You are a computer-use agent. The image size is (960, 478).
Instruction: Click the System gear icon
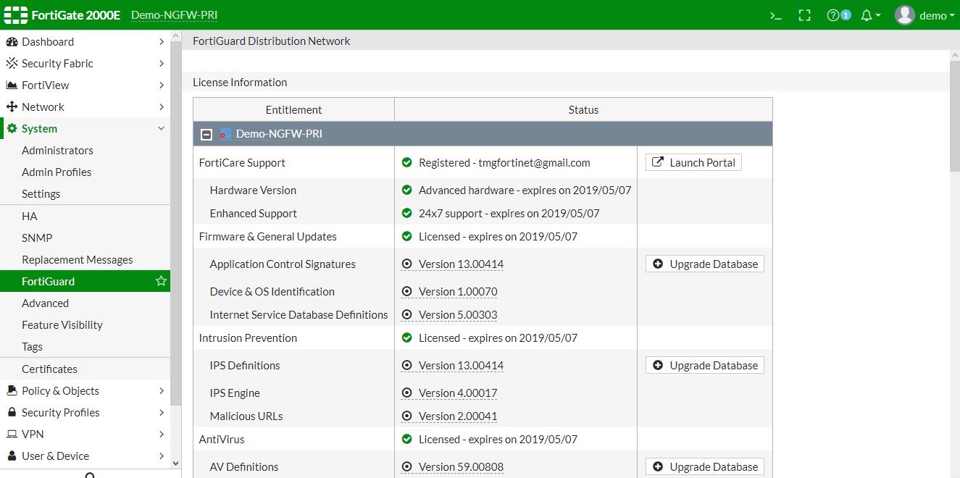click(12, 129)
